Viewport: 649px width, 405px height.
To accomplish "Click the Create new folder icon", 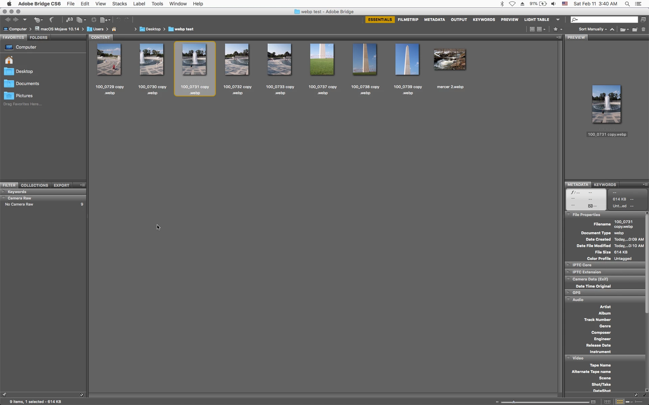I will [x=635, y=29].
